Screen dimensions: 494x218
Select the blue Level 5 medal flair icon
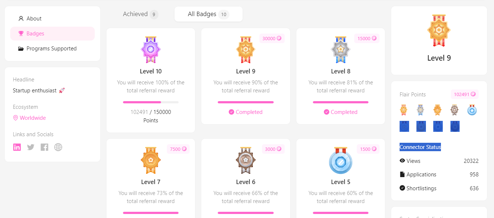click(x=472, y=110)
